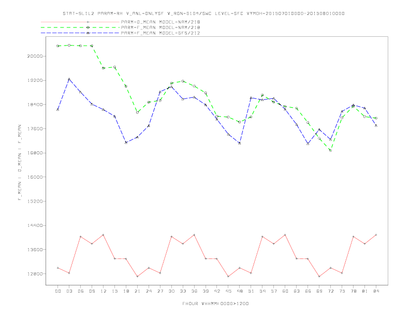The width and height of the screenshot is (410, 317).
Task: Click the y-axis tick label 18400
Action: [35, 105]
